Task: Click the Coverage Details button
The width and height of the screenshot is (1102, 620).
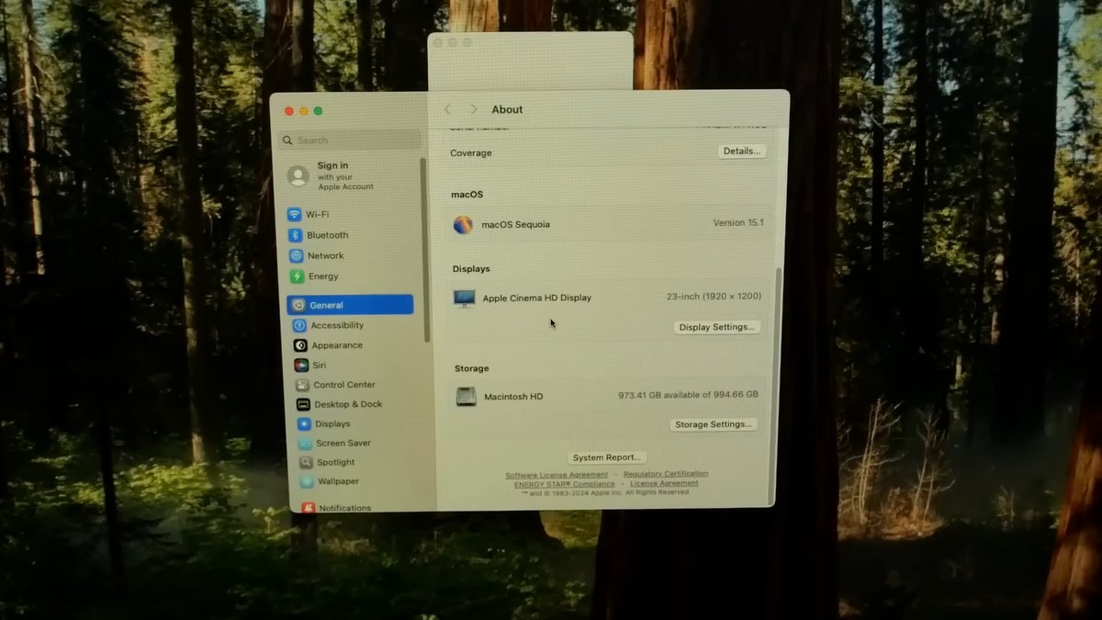Action: tap(741, 152)
